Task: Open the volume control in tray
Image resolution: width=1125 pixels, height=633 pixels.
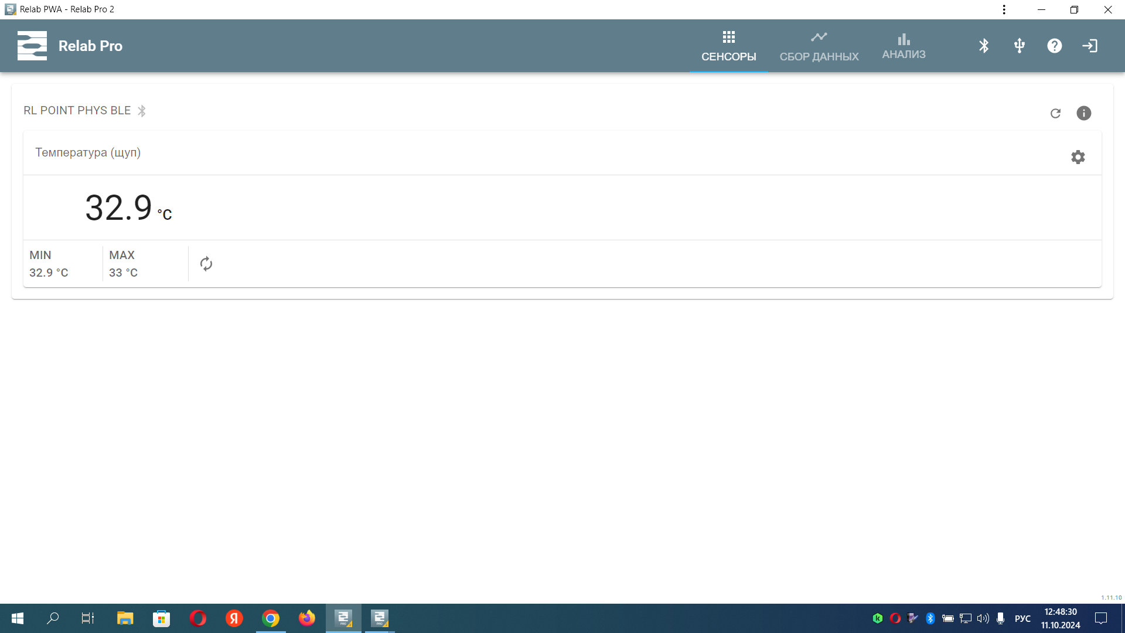Action: [983, 618]
